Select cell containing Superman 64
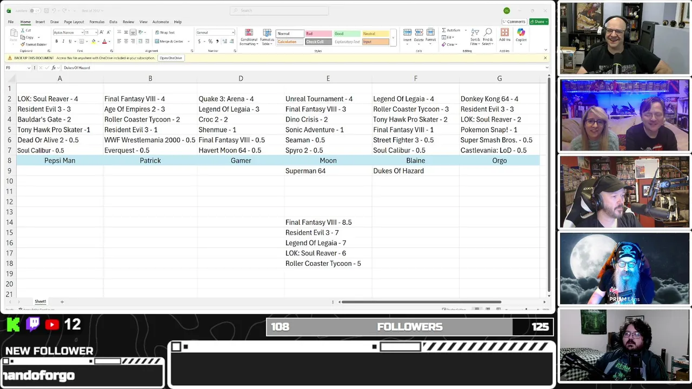692x389 pixels. pyautogui.click(x=328, y=171)
